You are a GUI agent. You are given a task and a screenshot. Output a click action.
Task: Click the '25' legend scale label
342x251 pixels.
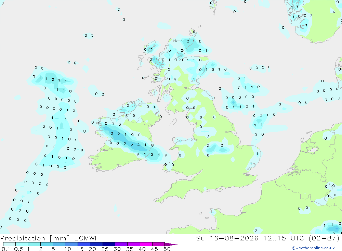tap(105, 249)
